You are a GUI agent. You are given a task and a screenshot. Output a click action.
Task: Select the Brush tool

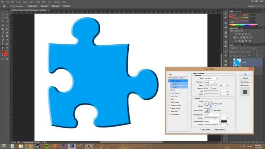(7, 25)
